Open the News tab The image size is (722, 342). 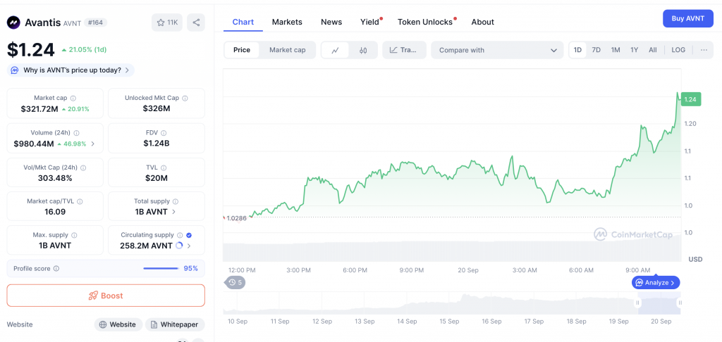[x=331, y=22]
